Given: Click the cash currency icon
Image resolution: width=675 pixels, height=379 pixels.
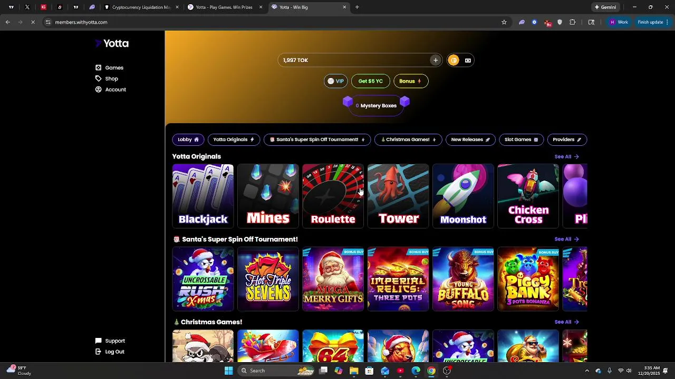Looking at the screenshot, I should [x=468, y=60].
